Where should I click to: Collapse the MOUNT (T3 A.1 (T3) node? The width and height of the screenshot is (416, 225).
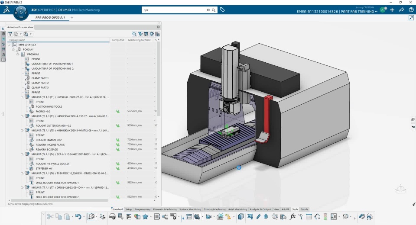(22, 116)
